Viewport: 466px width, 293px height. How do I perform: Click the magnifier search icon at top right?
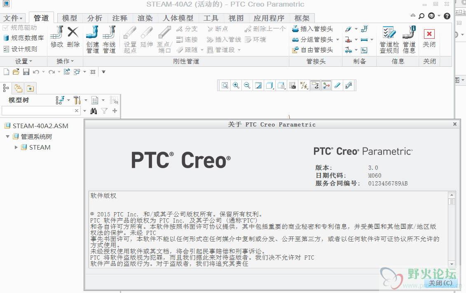(422, 16)
